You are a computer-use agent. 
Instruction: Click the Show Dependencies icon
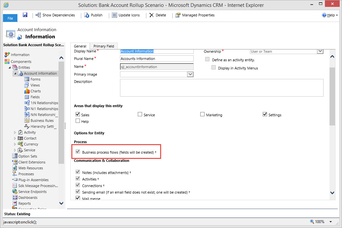click(x=38, y=15)
